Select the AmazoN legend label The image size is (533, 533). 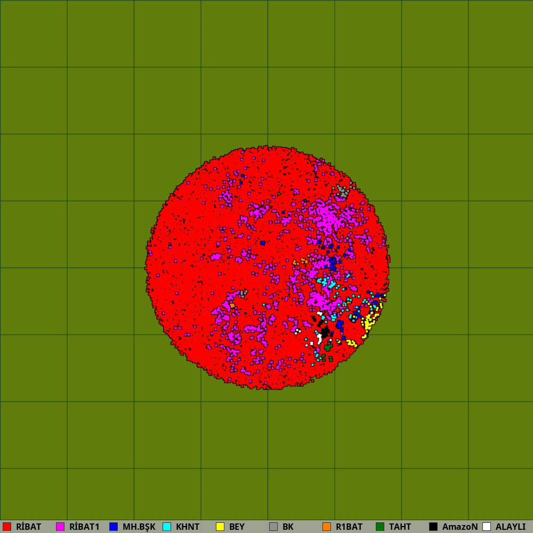point(460,527)
